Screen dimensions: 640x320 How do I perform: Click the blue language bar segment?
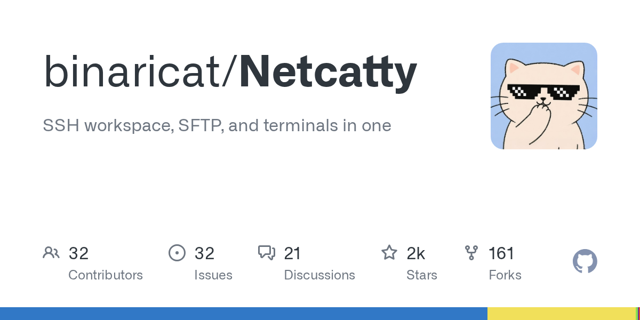pos(244,314)
